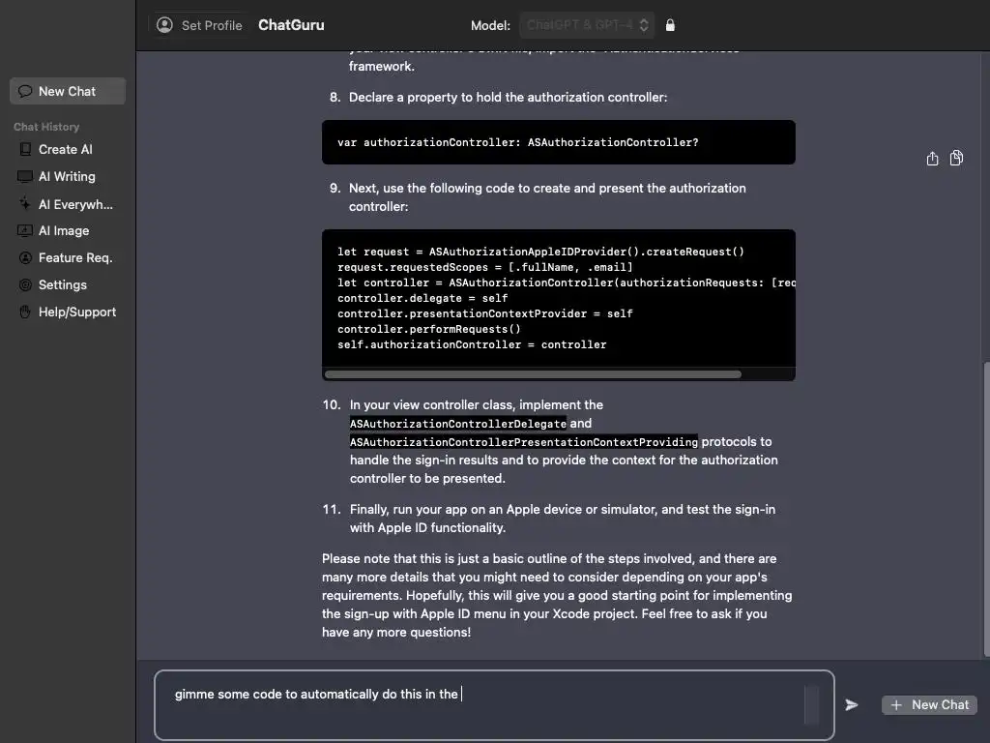This screenshot has width=990, height=743.
Task: Click the AI Image picture icon
Action: pos(25,230)
